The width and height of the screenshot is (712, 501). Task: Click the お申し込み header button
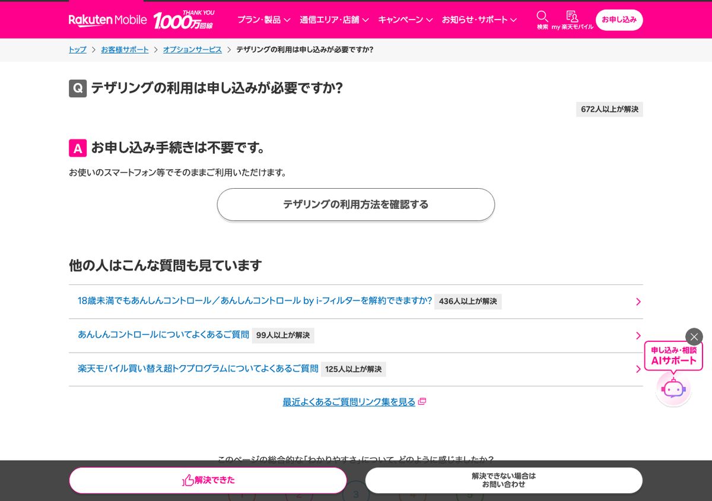click(619, 20)
